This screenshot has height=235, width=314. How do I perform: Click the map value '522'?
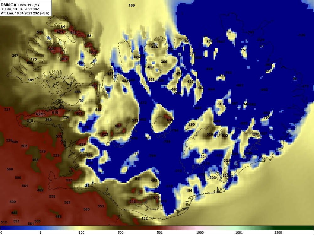[225, 136]
